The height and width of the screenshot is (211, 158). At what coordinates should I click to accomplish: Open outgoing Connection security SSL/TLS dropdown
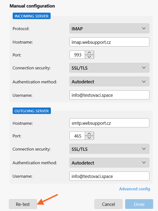point(109,149)
